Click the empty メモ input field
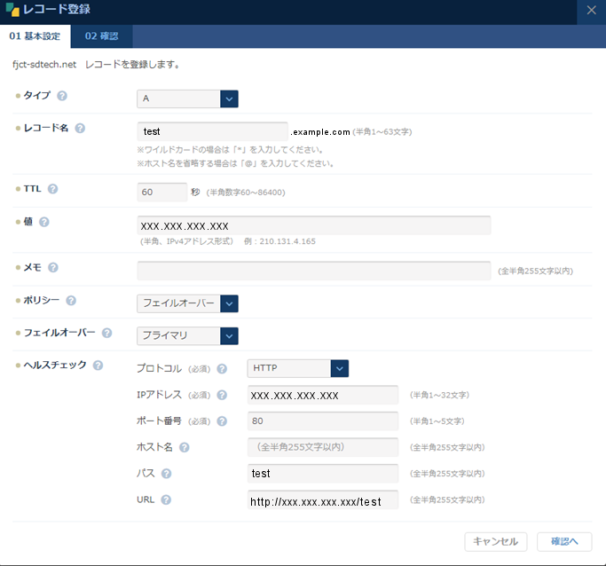This screenshot has width=606, height=566. click(314, 271)
